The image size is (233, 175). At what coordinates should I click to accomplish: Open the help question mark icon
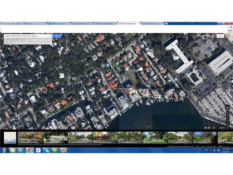pos(206,127)
